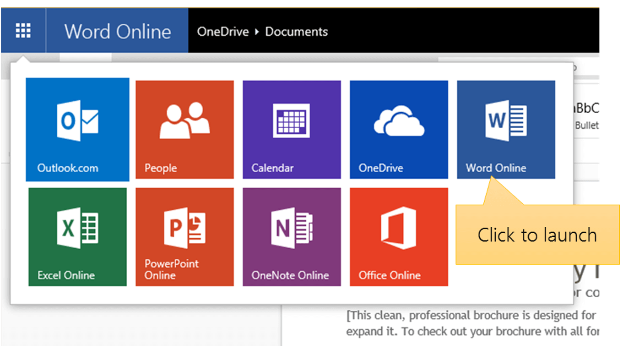Image resolution: width=623 pixels, height=355 pixels.
Task: Open the Calendar tile
Action: (292, 130)
